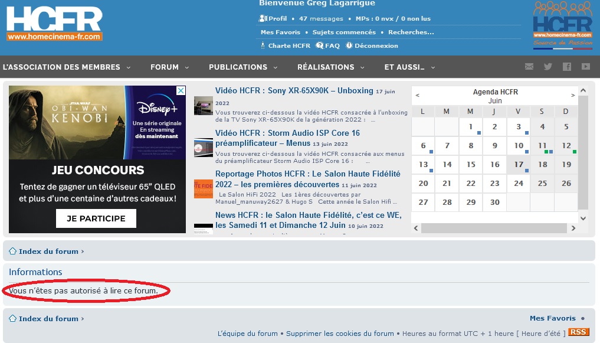Viewport: 600px width, 343px height.
Task: Open the Twitter icon in navbar
Action: point(548,67)
